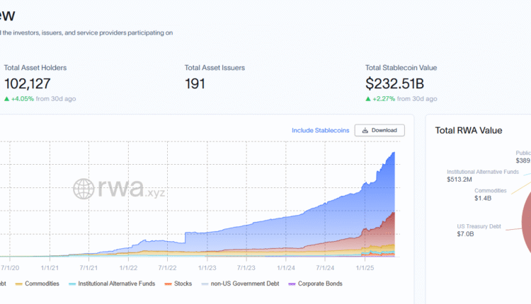Click the Institutional Alternative Funds pie label
The width and height of the screenshot is (531, 304).
pos(482,172)
